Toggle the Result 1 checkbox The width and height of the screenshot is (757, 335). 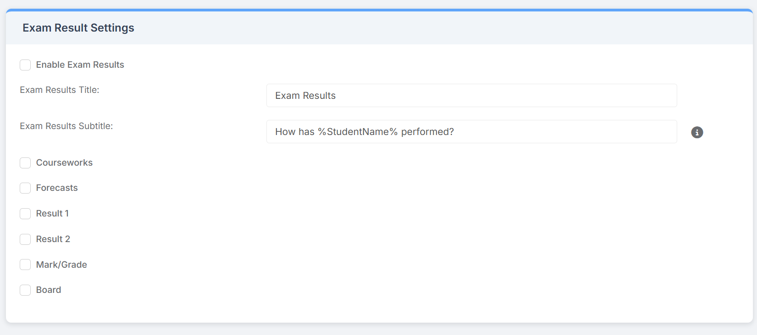(x=25, y=214)
